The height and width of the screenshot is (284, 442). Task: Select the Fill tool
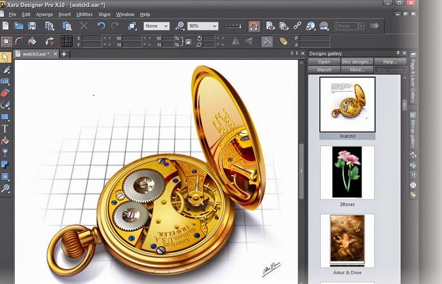tap(5, 141)
